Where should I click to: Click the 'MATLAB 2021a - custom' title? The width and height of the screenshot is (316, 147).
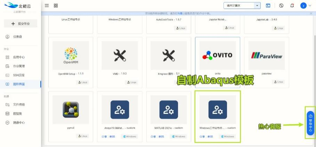169,128
